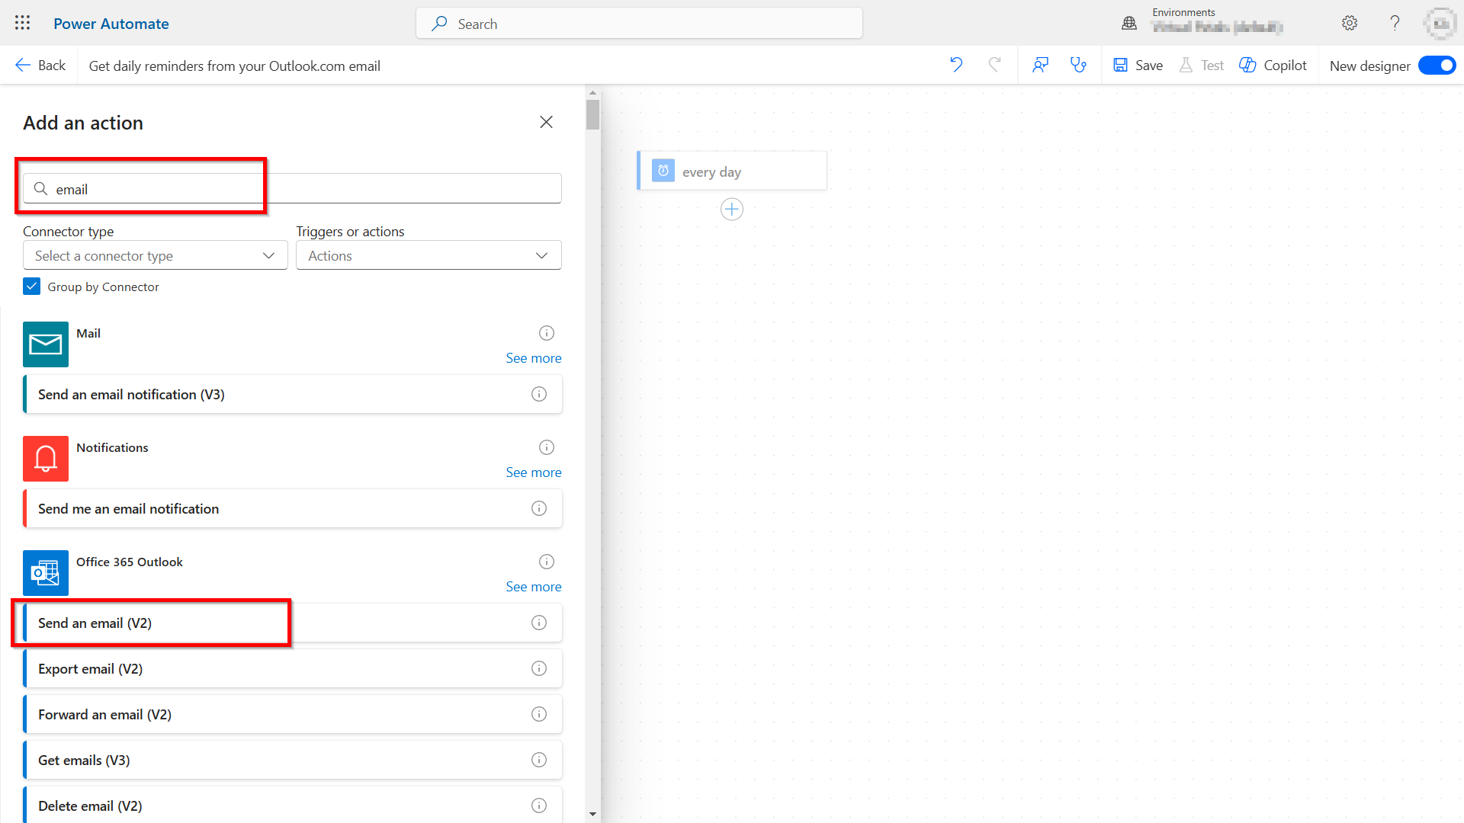The image size is (1464, 823).
Task: Save the flow
Action: [1138, 66]
